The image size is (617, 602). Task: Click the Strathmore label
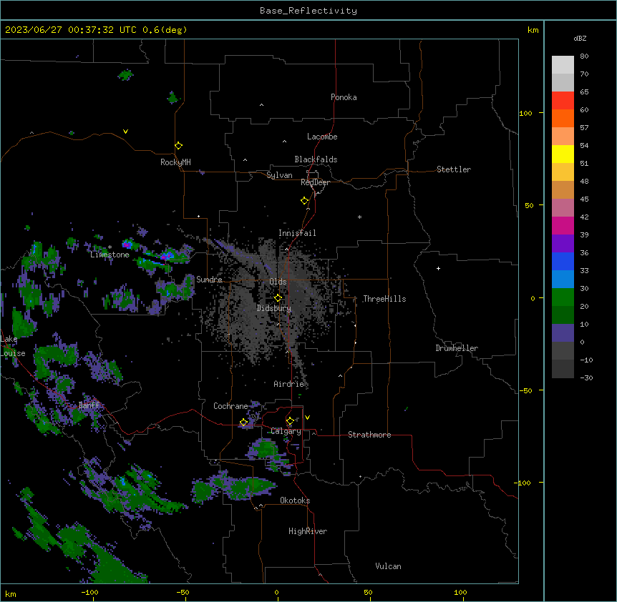point(369,435)
